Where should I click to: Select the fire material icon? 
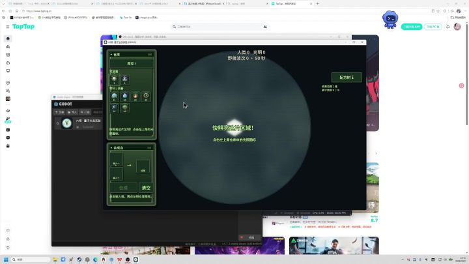[x=135, y=96]
